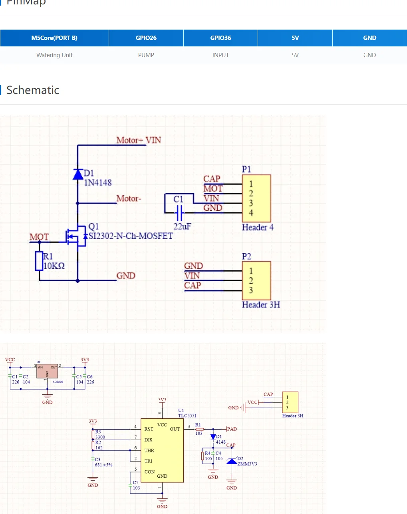Click the Motor- net label
This screenshot has width=407, height=514.
[129, 198]
